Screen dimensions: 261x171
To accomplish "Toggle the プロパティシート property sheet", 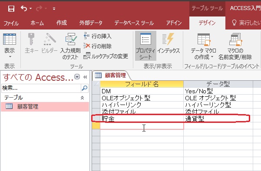I will [145, 46].
